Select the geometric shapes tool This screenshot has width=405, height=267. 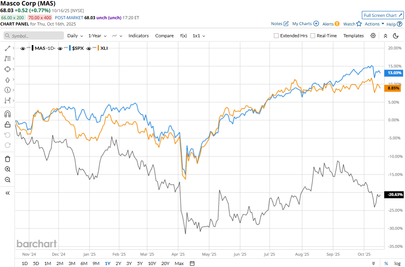coord(7,69)
